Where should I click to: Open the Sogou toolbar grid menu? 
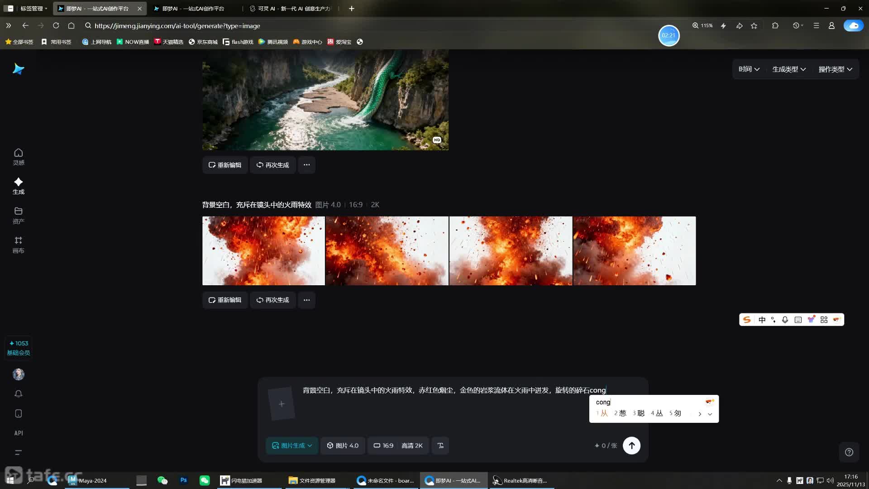pyautogui.click(x=823, y=320)
